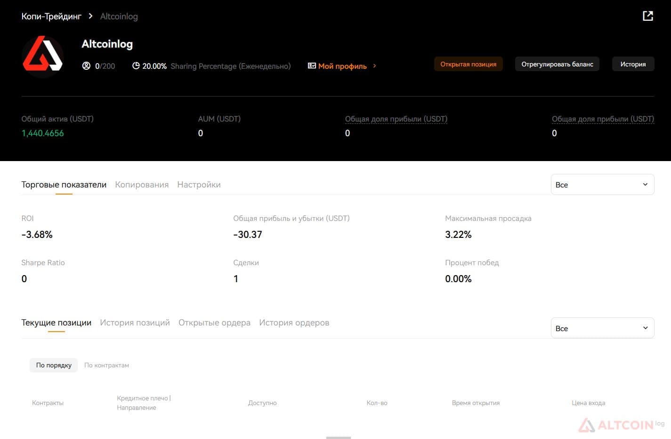This screenshot has width=671, height=439.
Task: Click the Доступно column header
Action: [262, 403]
